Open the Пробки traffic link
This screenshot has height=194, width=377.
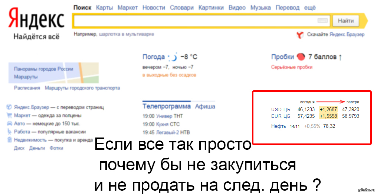[282, 57]
